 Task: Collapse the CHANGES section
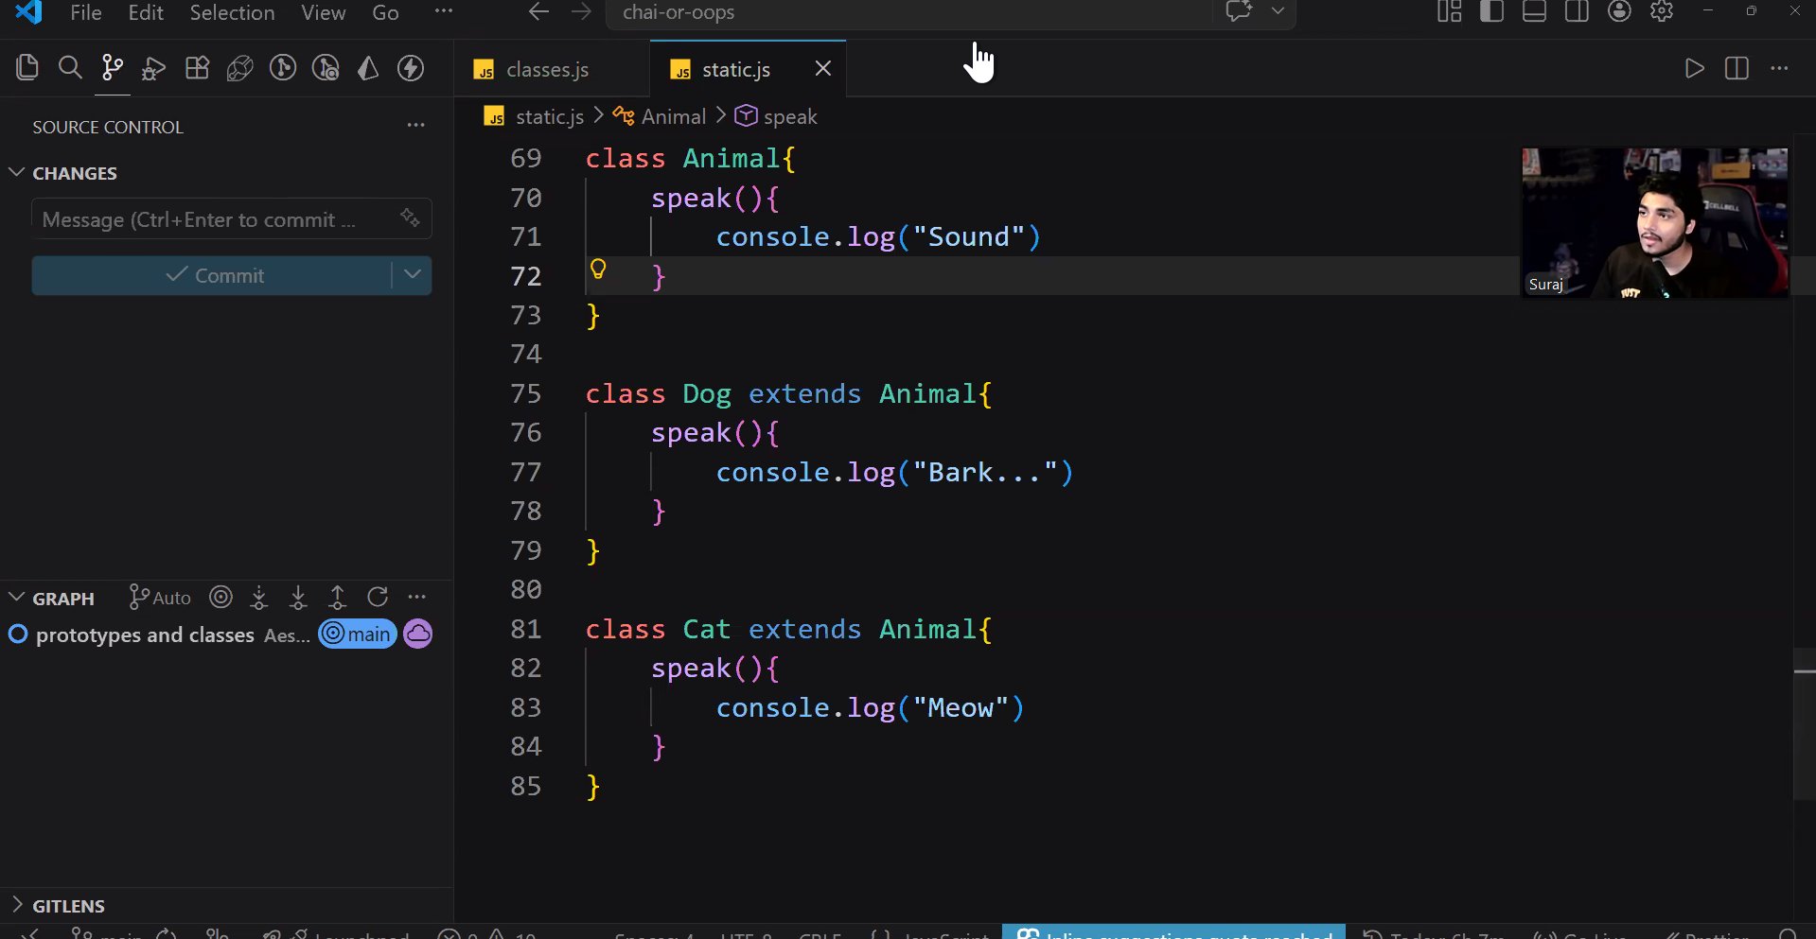pos(17,173)
